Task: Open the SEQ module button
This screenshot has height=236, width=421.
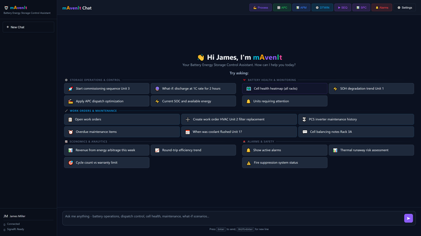Action: pos(343,7)
